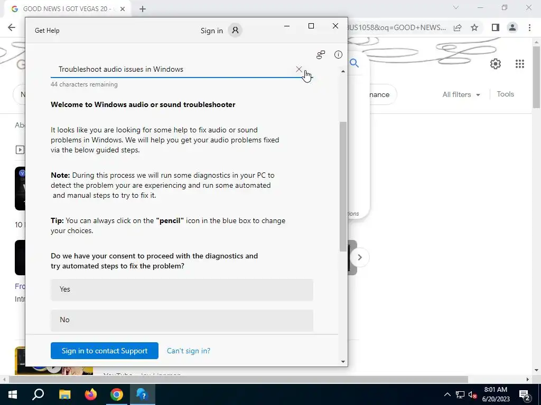Open a new Chrome tab
Image resolution: width=541 pixels, height=405 pixels.
point(143,9)
